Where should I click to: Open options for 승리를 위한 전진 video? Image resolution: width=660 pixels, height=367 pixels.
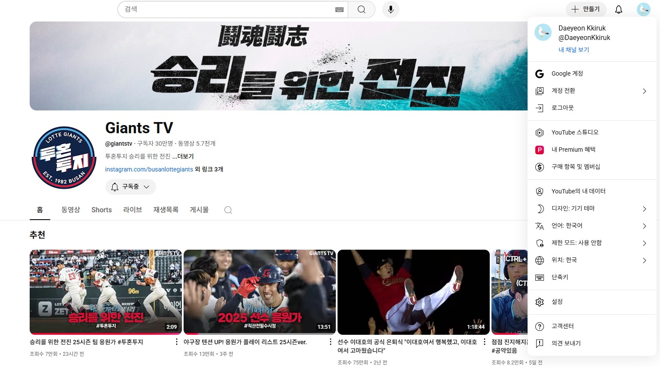[x=176, y=342]
